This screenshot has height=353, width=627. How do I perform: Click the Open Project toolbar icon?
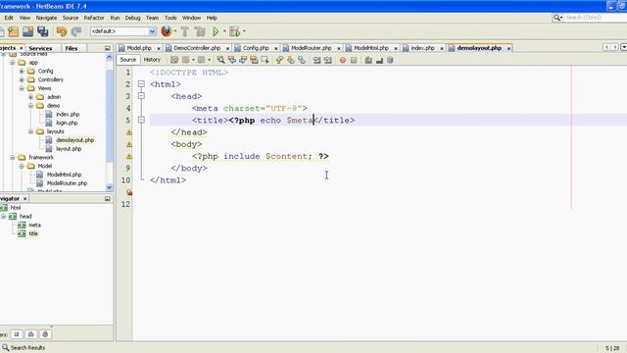[27, 31]
